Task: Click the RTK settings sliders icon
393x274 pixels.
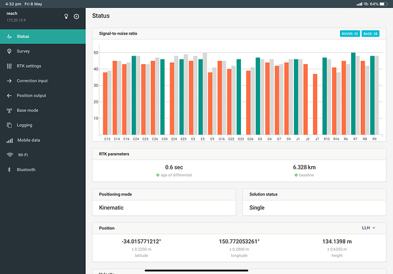Action: 9,66
